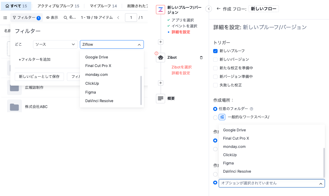Click the red warning icon on Zibot

pyautogui.click(x=156, y=53)
